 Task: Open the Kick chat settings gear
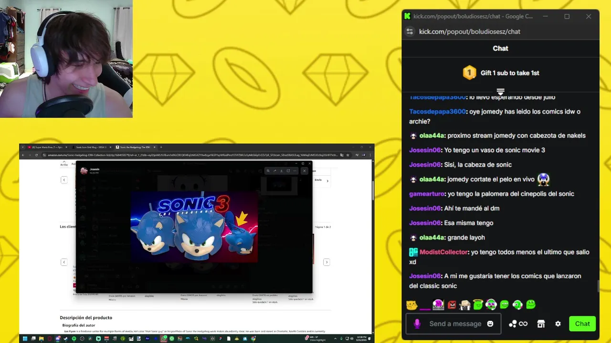(x=558, y=324)
